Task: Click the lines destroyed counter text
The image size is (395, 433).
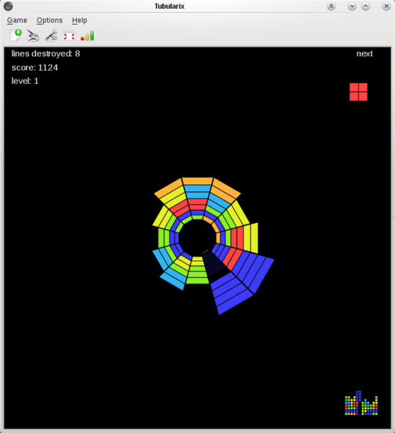Action: tap(46, 53)
